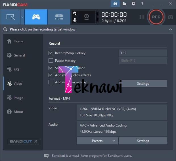Launch Bandicut from sidebar button
The height and width of the screenshot is (161, 176).
point(23,141)
